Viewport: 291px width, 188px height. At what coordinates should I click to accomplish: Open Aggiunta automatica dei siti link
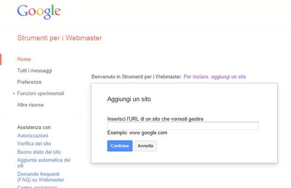tap(44, 162)
